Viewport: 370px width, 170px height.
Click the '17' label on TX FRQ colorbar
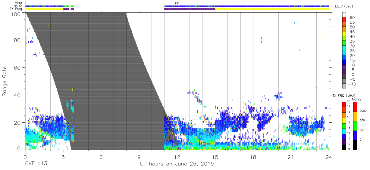point(349,106)
